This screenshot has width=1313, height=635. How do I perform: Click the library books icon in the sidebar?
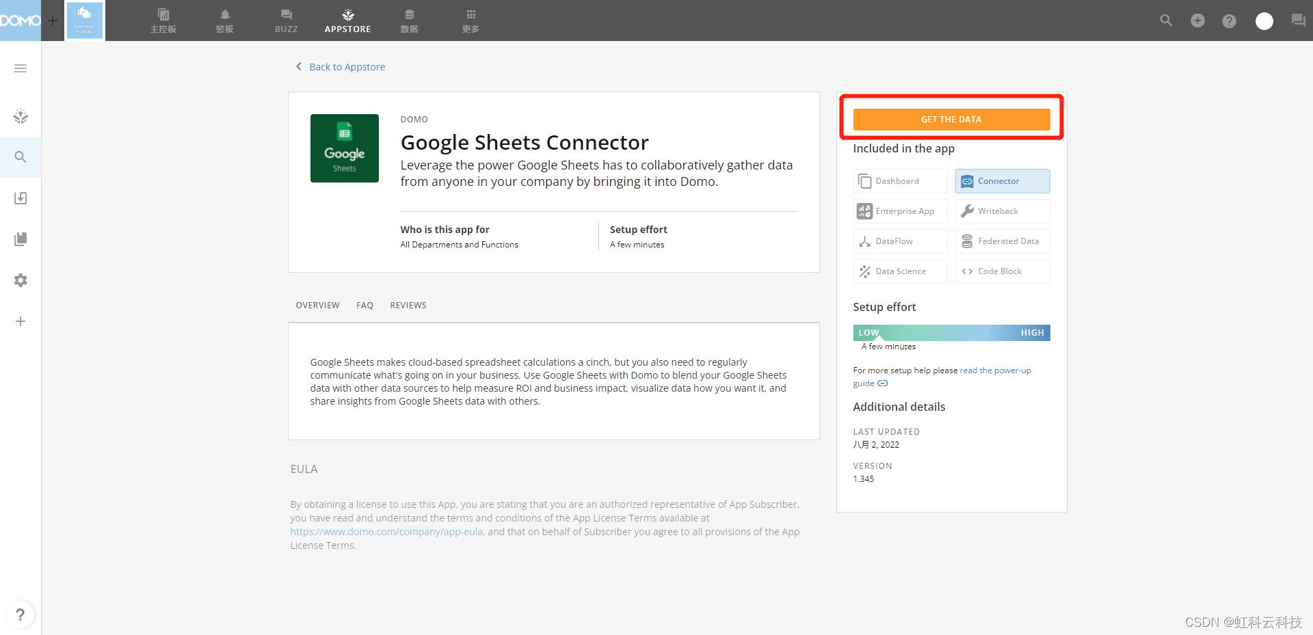(21, 239)
